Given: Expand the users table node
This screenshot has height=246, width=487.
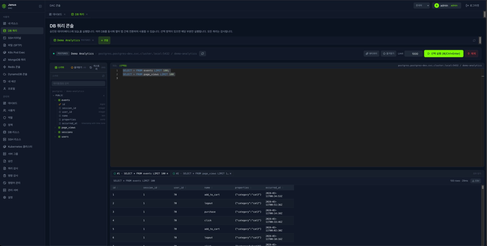Looking at the screenshot, I should coord(55,137).
